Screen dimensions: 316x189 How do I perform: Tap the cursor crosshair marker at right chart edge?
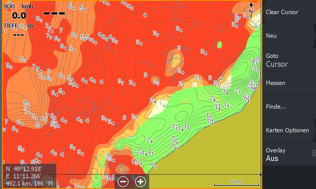(260, 175)
